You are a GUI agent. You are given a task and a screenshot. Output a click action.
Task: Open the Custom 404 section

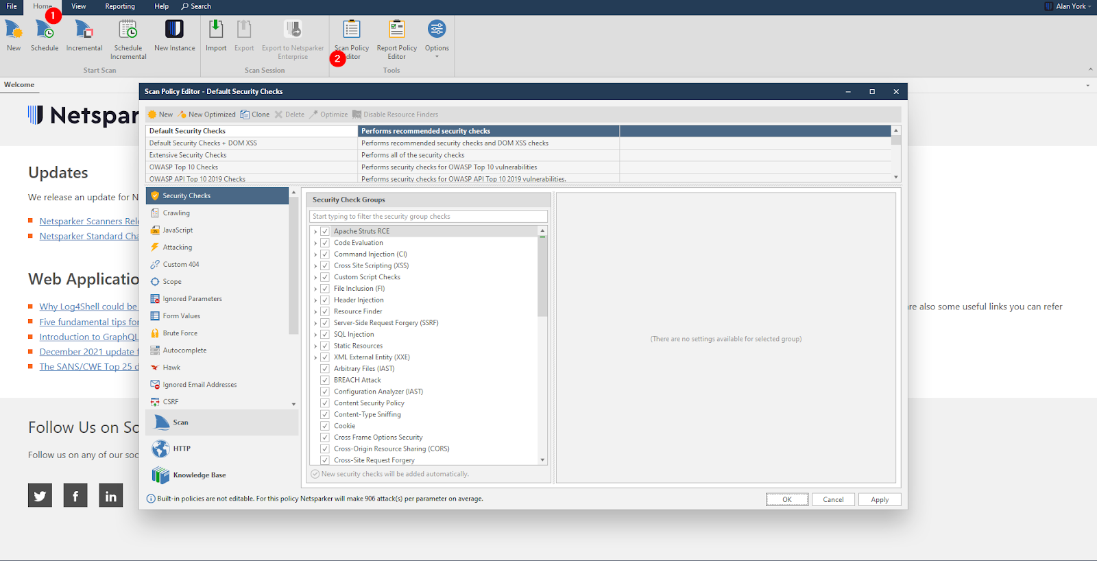[217, 265]
